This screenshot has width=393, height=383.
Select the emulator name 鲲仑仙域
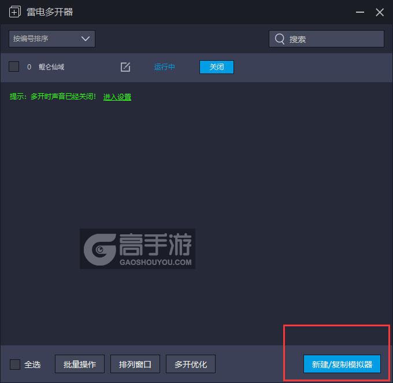(x=51, y=67)
